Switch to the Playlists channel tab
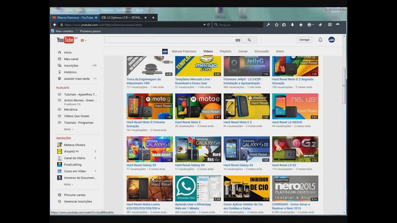Image resolution: width=397 pixels, height=223 pixels. (x=225, y=51)
